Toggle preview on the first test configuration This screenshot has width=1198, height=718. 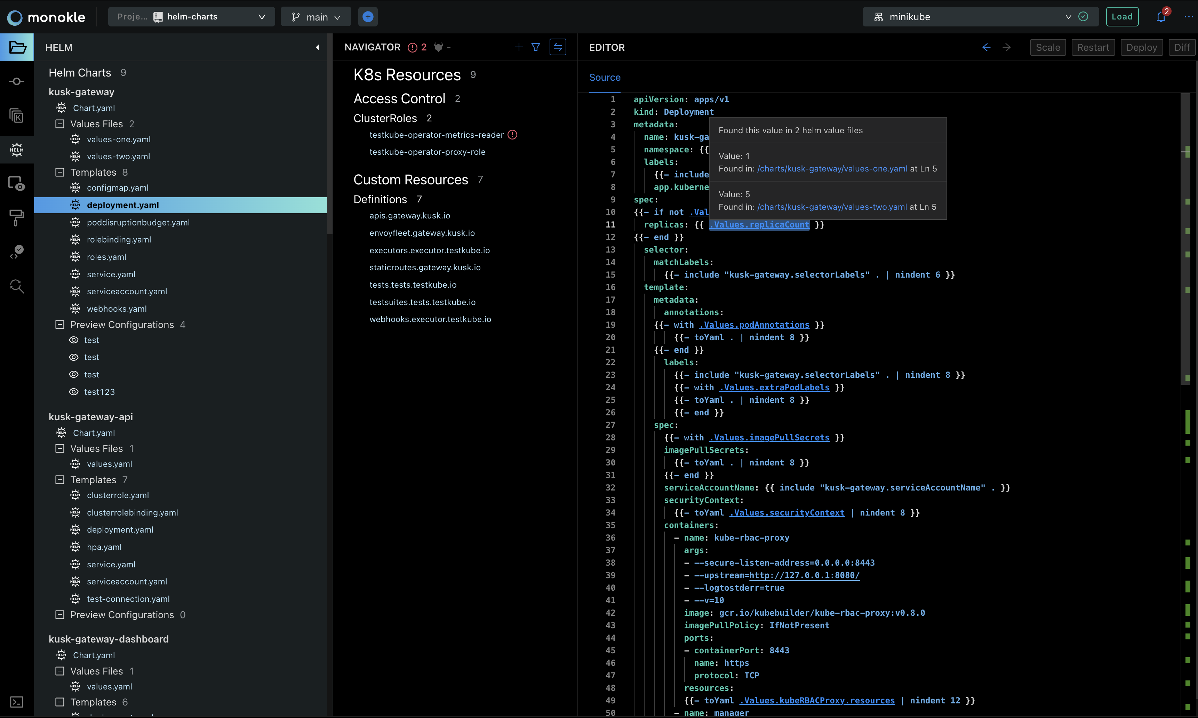73,340
